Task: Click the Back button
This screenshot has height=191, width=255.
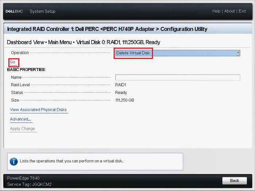Action: coord(235,180)
